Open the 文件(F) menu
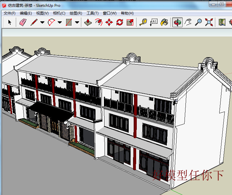 (10, 13)
